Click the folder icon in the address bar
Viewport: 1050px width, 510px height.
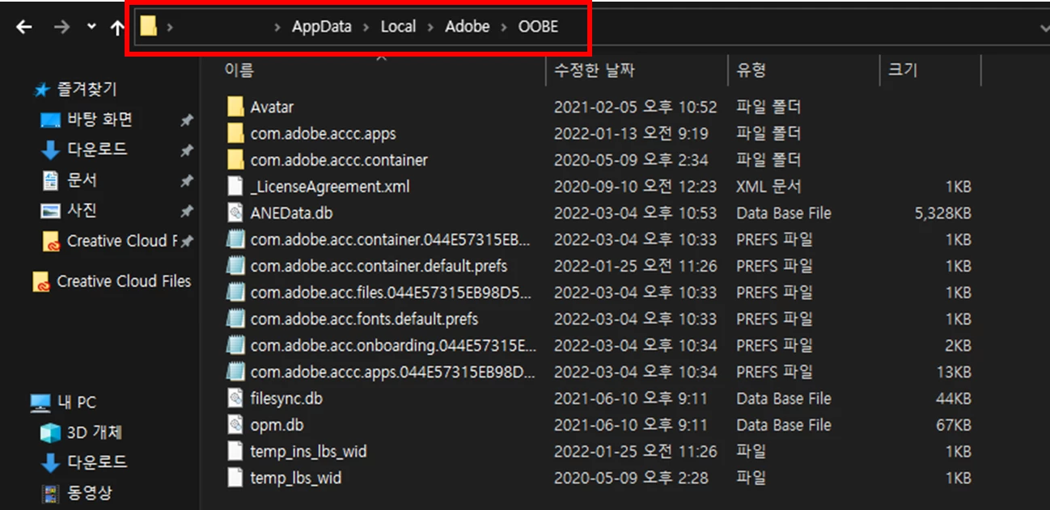pyautogui.click(x=148, y=26)
